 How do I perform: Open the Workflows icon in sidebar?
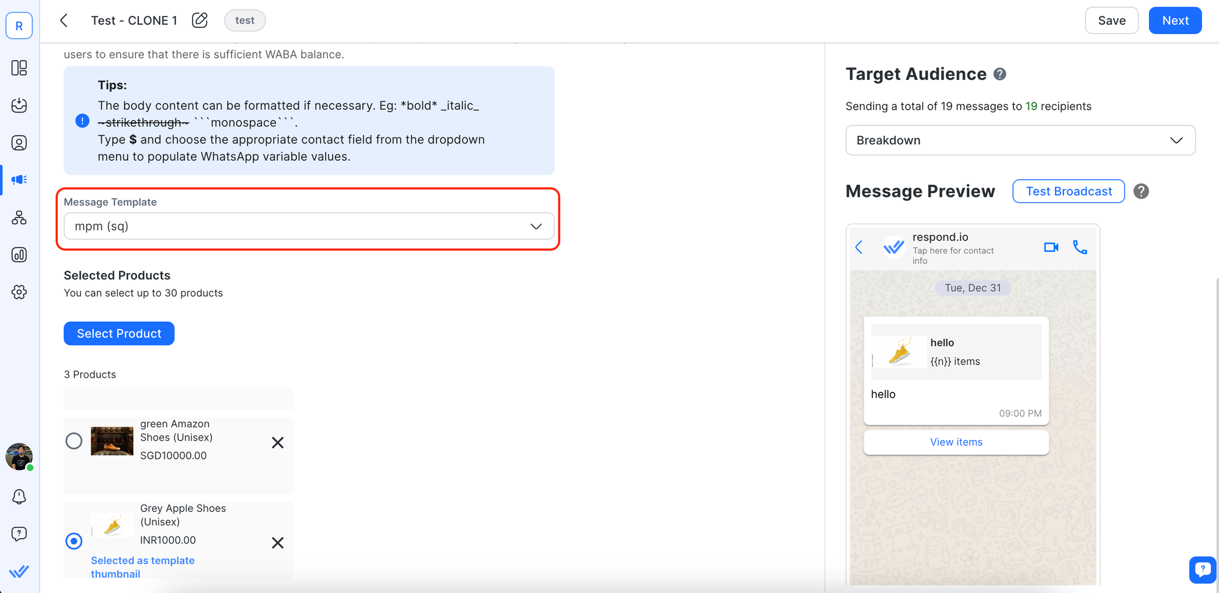point(19,218)
